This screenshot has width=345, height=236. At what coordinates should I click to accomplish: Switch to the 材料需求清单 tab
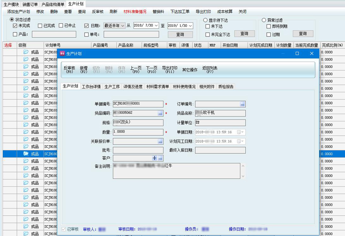[x=158, y=87]
